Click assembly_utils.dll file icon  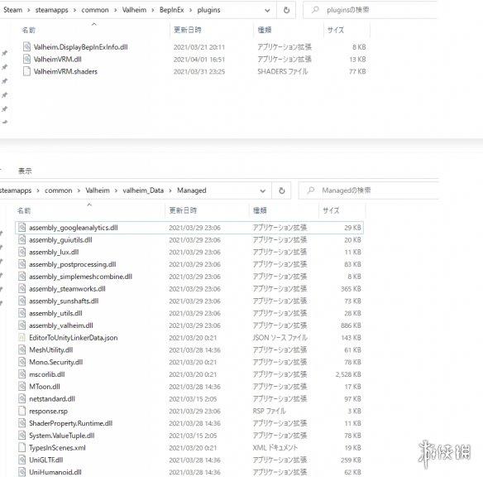[x=22, y=313]
